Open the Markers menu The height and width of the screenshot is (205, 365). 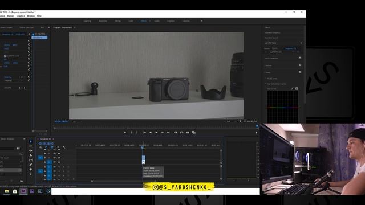point(11,16)
